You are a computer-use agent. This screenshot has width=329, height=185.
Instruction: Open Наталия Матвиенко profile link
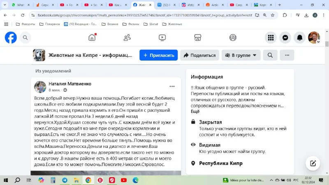(70, 84)
